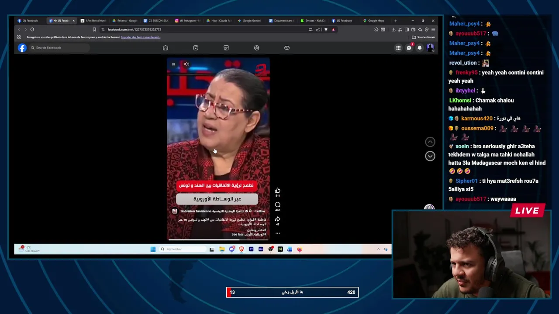
Task: Bookmark this page icon
Action: (x=94, y=30)
